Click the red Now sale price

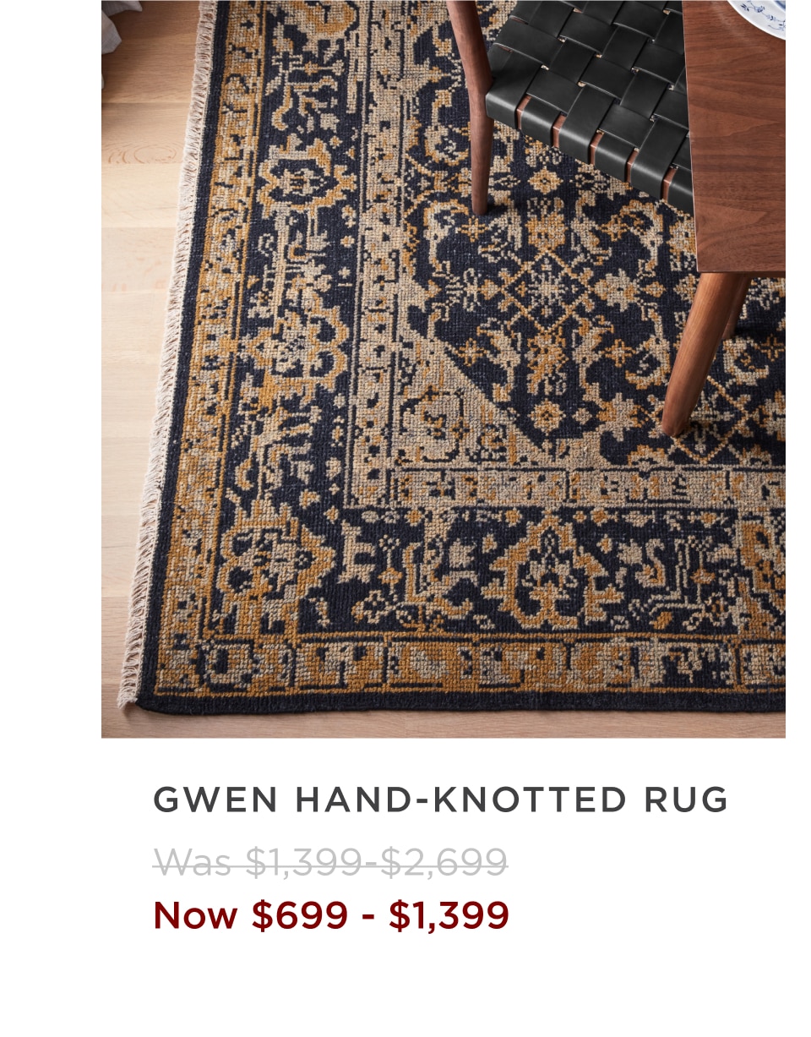(331, 915)
